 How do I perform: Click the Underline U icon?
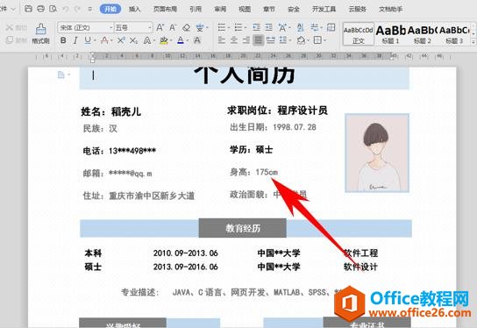coord(88,40)
